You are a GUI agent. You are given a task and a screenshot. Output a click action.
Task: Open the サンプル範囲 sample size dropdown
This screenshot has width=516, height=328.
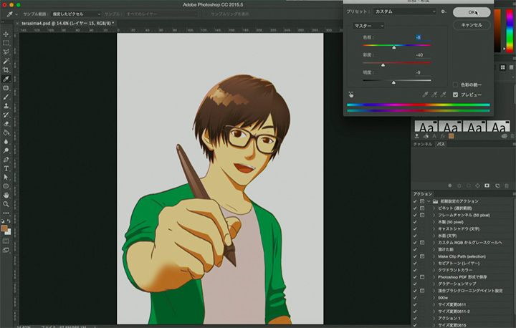(76, 14)
